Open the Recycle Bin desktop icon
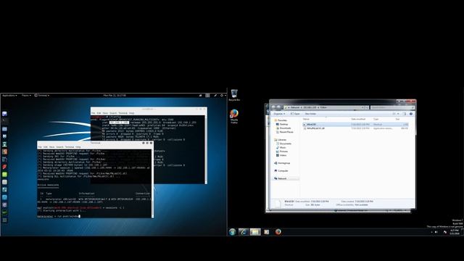464x261 pixels. pos(234,95)
